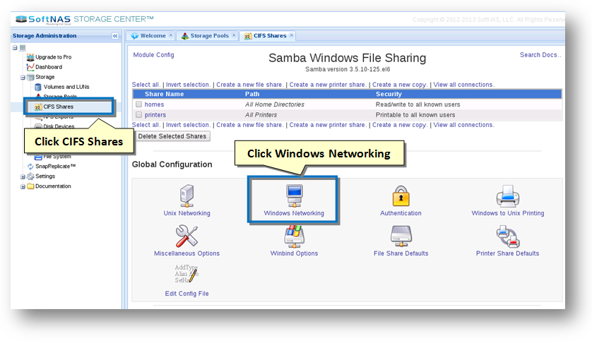The height and width of the screenshot is (343, 592).
Task: Click the Path column header
Action: tap(252, 94)
